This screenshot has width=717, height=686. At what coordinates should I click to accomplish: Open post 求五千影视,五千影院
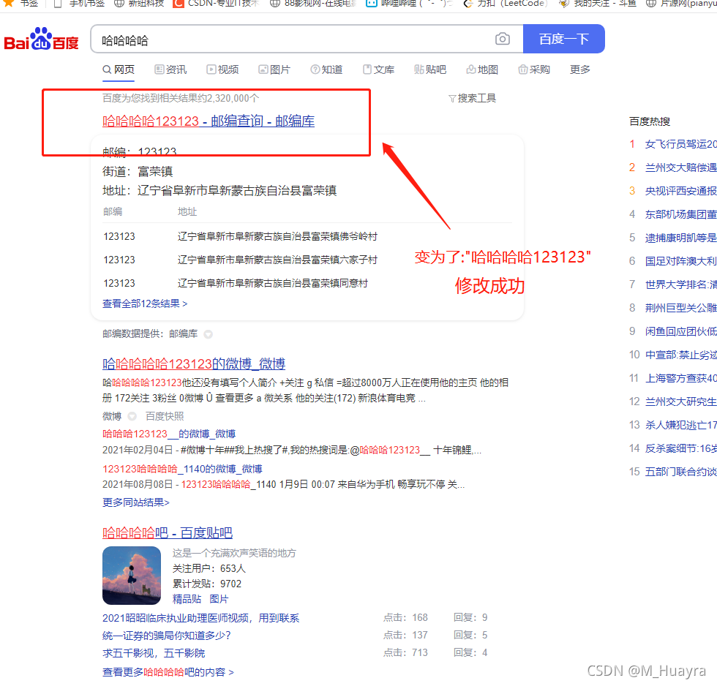[154, 653]
